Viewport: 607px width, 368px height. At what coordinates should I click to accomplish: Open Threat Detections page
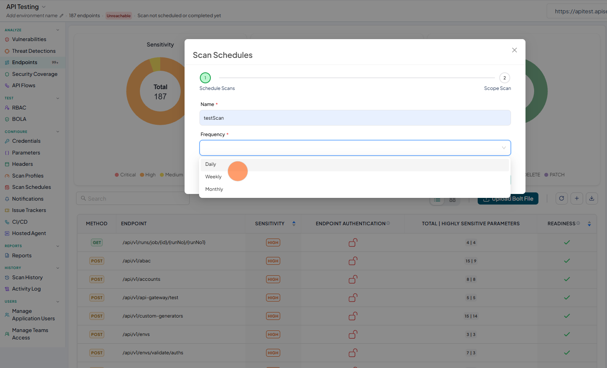(34, 51)
